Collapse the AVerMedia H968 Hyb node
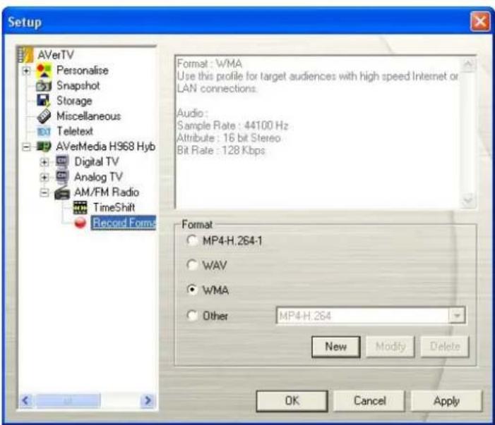The image size is (495, 425). click(27, 147)
